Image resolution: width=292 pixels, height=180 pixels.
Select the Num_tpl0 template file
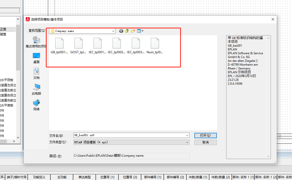(155, 44)
